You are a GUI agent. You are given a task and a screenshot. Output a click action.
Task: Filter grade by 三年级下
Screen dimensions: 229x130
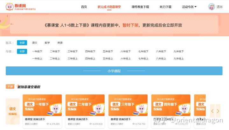pyautogui.click(x=73, y=52)
